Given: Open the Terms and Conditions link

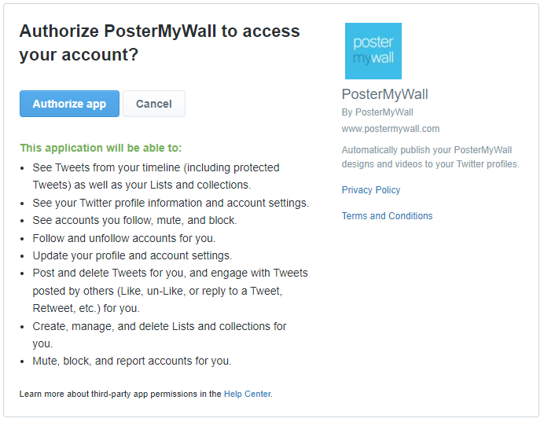Looking at the screenshot, I should pos(388,216).
